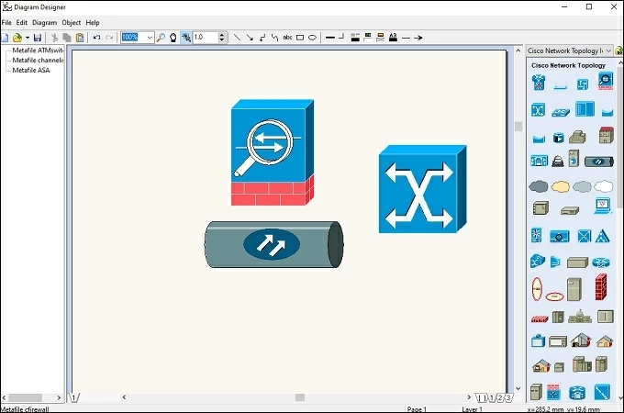Open dropdown arrow next to Open folder

tap(27, 38)
